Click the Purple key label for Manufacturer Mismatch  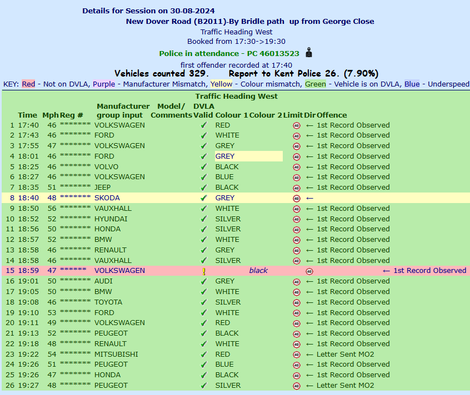click(104, 84)
